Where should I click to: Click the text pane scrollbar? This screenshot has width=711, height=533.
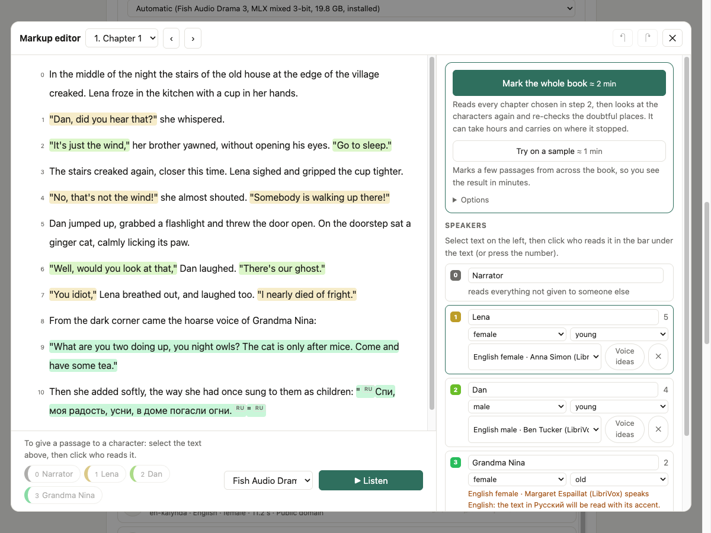[432, 233]
